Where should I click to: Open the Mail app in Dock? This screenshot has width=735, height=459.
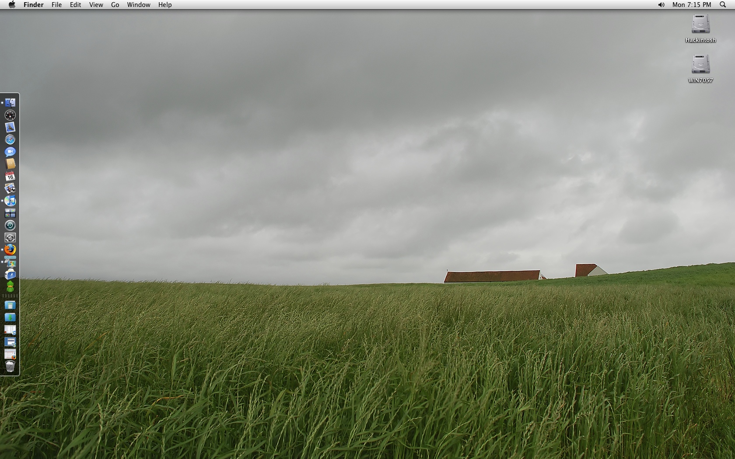[10, 127]
